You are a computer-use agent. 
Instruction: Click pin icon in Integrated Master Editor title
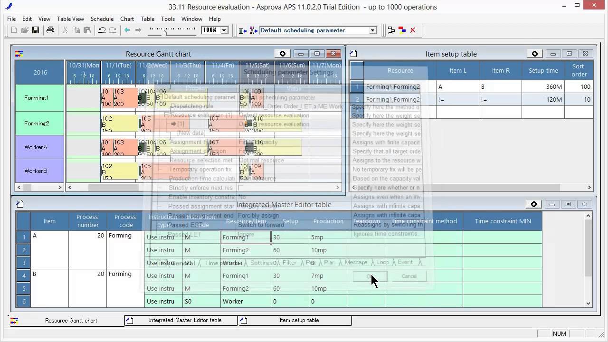[x=534, y=204]
